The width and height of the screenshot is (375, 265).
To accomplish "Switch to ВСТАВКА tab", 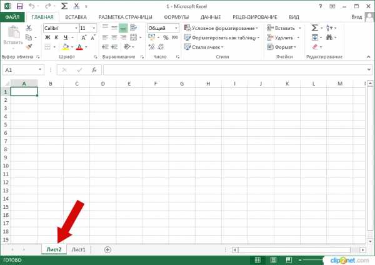I will point(76,17).
